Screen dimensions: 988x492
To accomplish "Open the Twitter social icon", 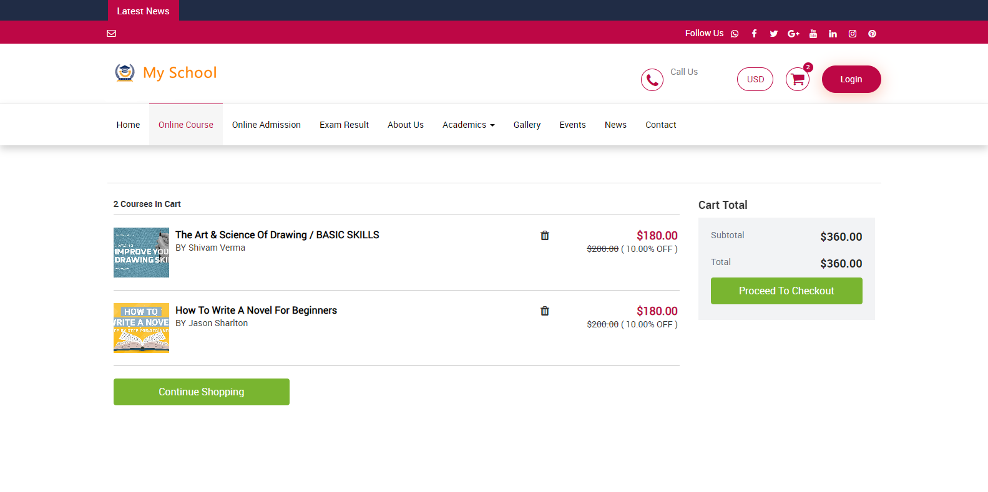I will (773, 34).
